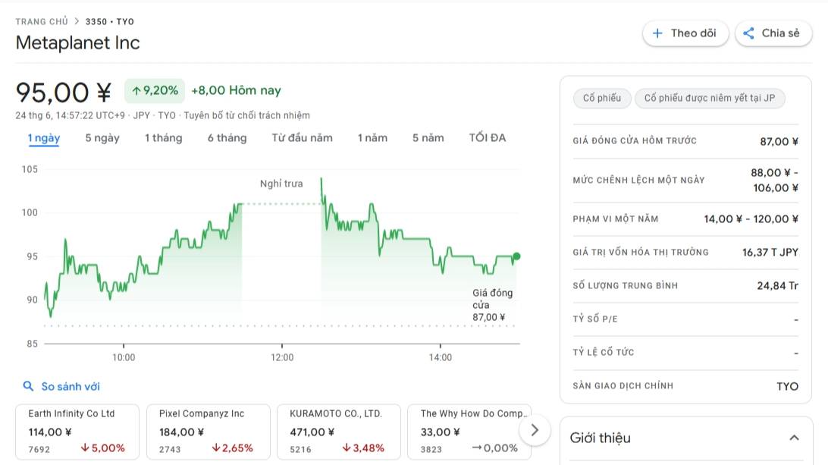
Task: Select the Từ đầu năm range
Action: 302,138
